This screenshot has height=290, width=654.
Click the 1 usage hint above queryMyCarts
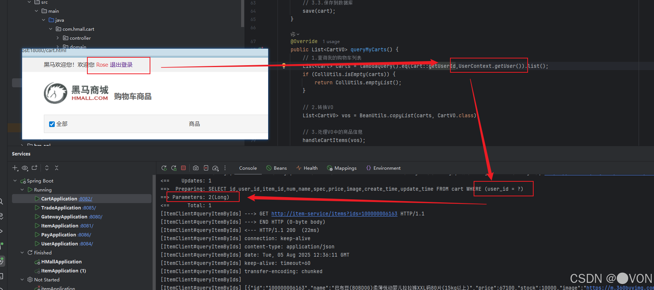pyautogui.click(x=331, y=42)
